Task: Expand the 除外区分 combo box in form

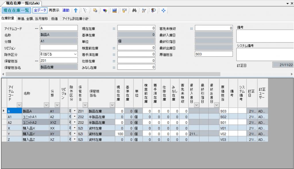Action: click(75, 54)
